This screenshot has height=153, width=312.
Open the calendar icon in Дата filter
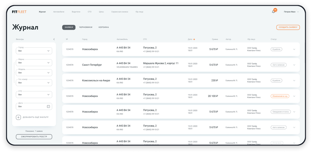48,107
